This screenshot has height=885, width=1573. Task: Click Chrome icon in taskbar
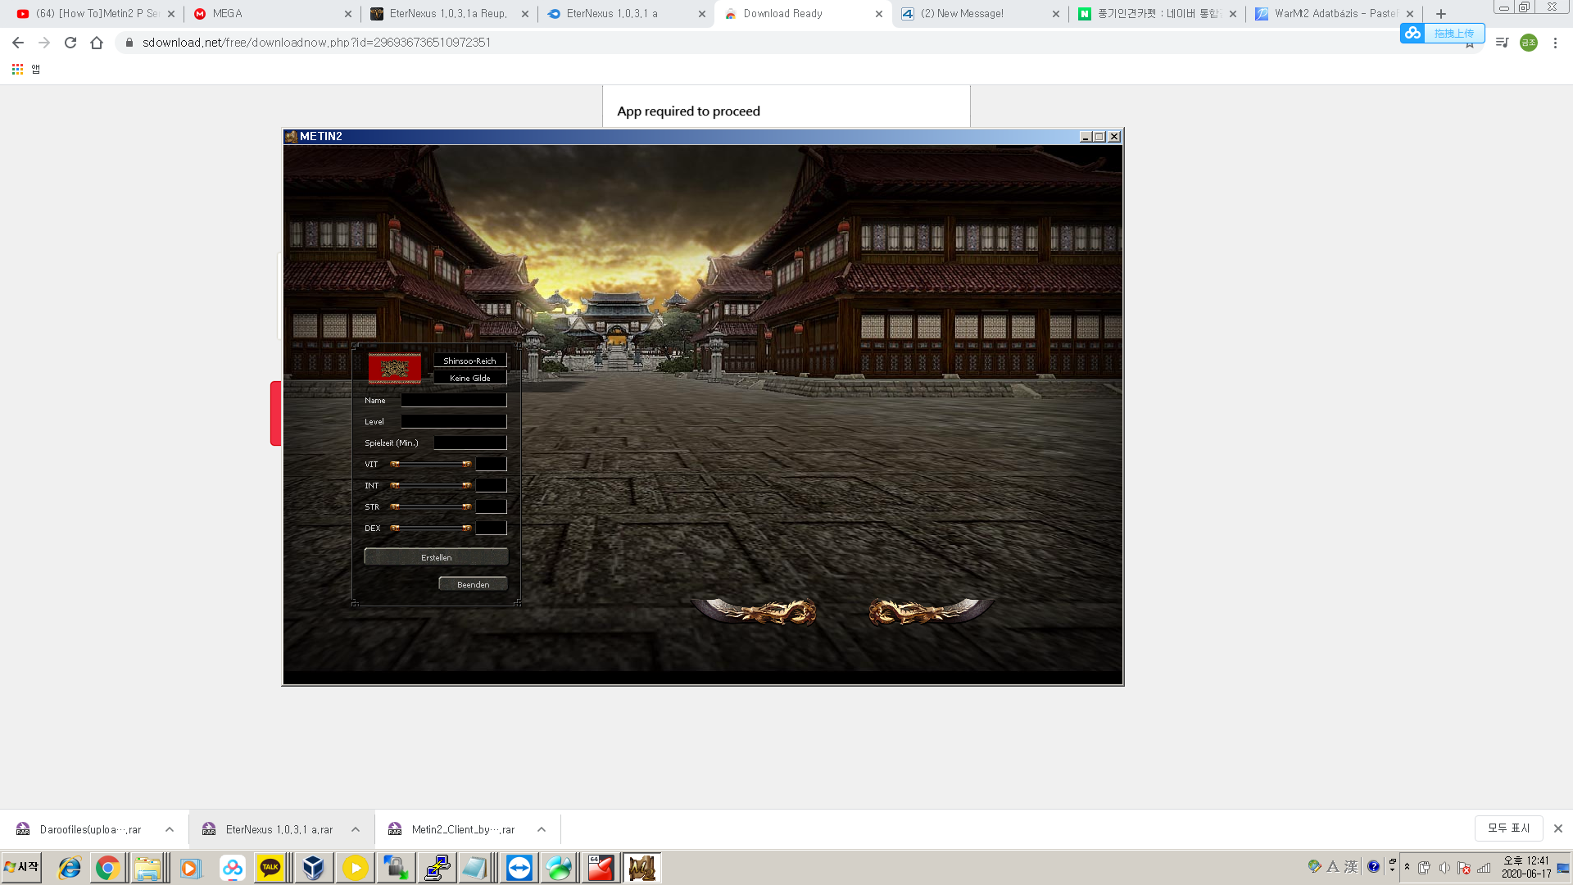pos(107,868)
